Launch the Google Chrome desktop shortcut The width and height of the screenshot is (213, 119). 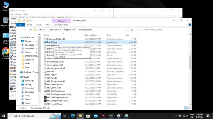pyautogui.click(x=6, y=53)
